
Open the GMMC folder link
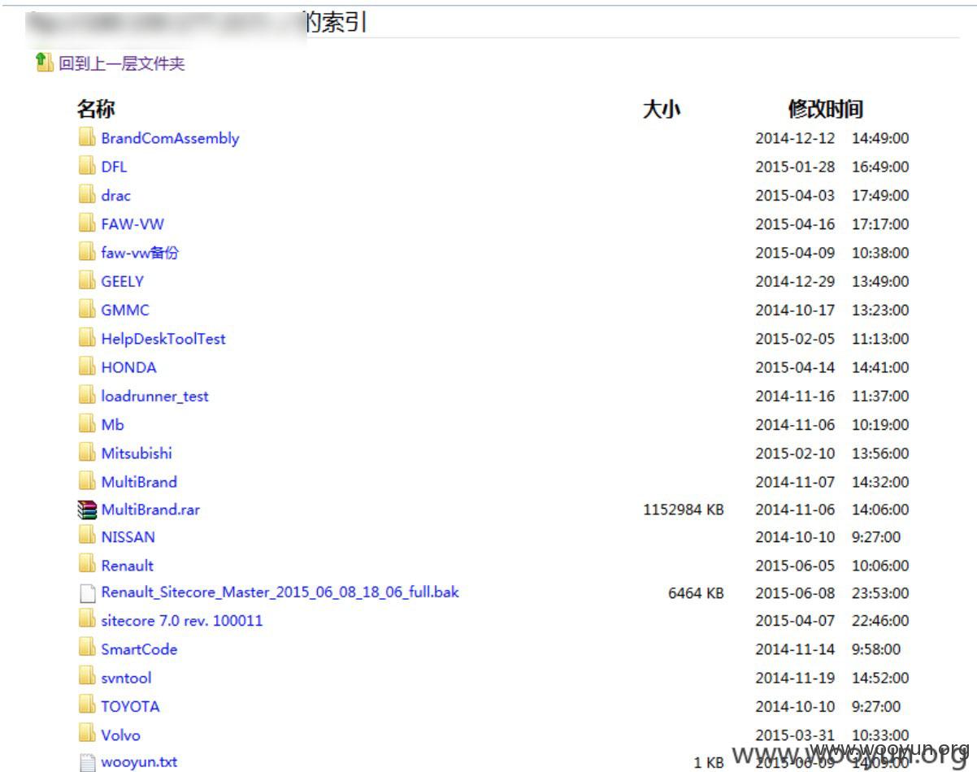(125, 310)
